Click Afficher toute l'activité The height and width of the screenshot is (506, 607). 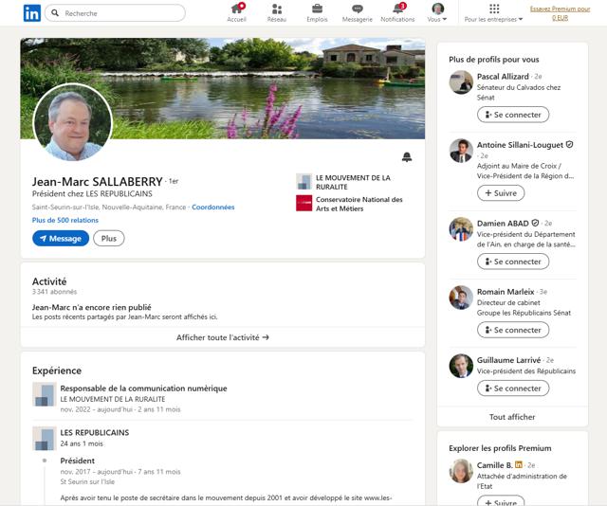pos(223,337)
